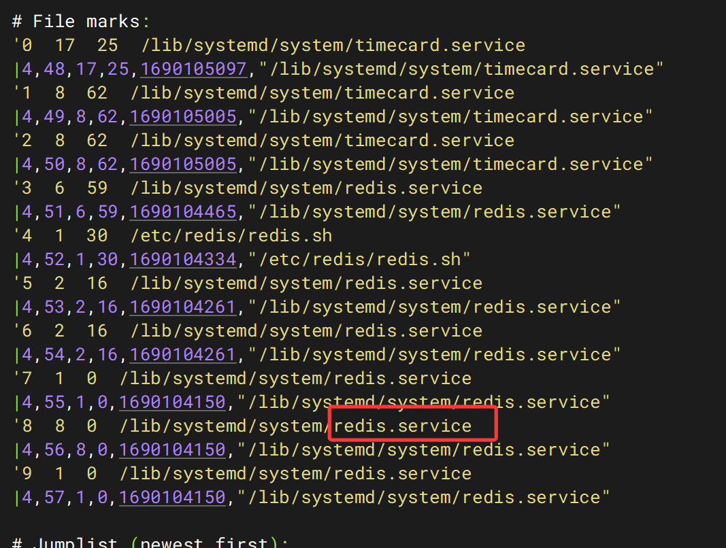Click the /etc/redis/redis.sh path on mark '4 line
Image resolution: width=726 pixels, height=548 pixels.
pos(231,236)
